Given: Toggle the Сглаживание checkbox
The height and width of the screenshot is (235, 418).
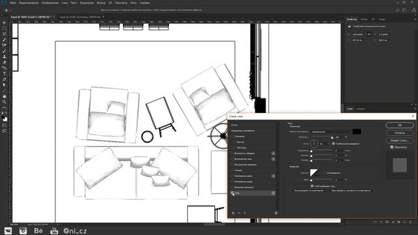Looking at the screenshot, I should tap(325, 173).
